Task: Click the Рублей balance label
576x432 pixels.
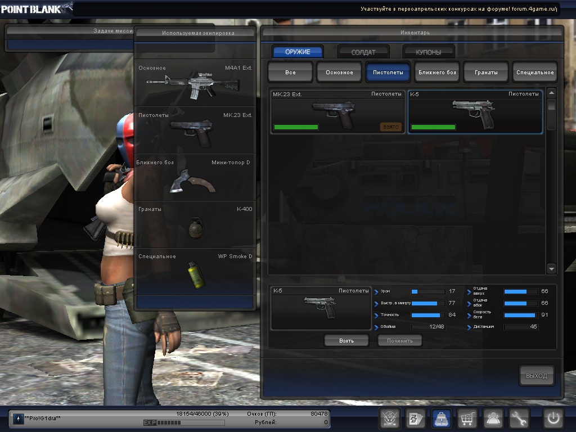Action: (265, 422)
